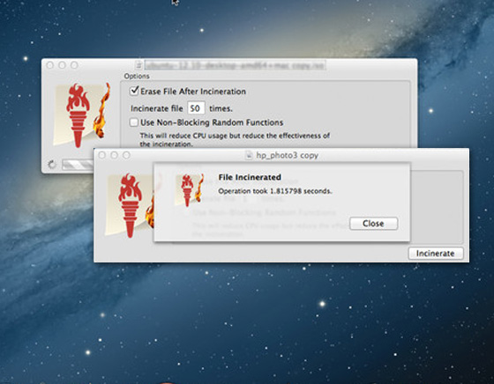
Task: Click the File Incinerated heading
Action: pos(250,177)
